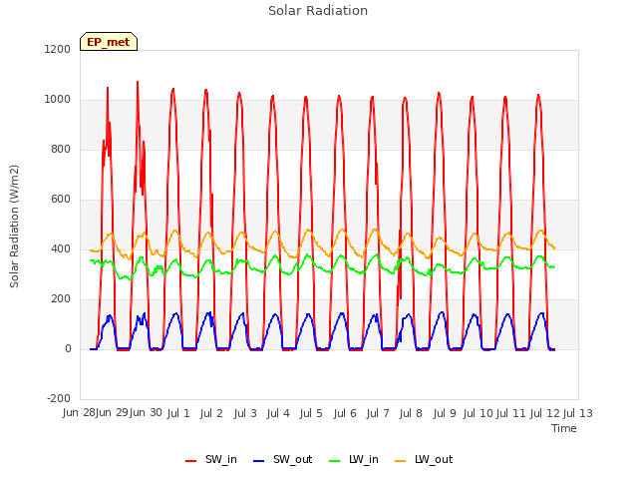The width and height of the screenshot is (638, 479).
Task: Click the EP_met annotation label
Action: coord(109,42)
